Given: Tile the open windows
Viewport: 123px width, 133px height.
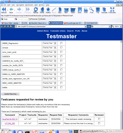Looking at the screenshot, I should coord(98,10).
